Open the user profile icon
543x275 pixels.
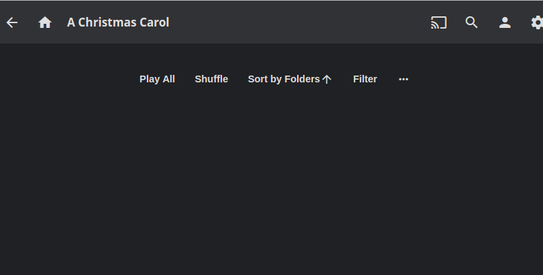click(505, 22)
